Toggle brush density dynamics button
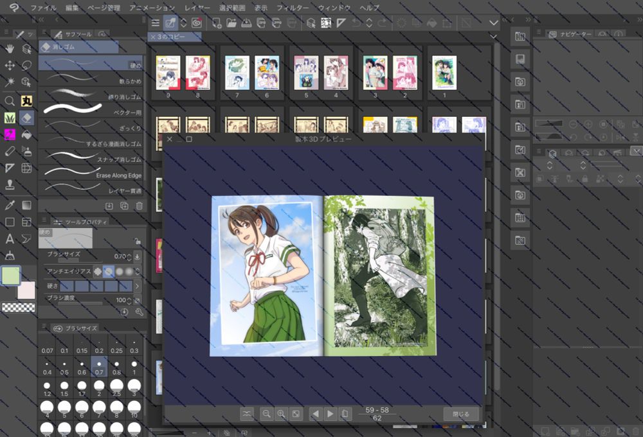This screenshot has width=643, height=437. (x=138, y=301)
